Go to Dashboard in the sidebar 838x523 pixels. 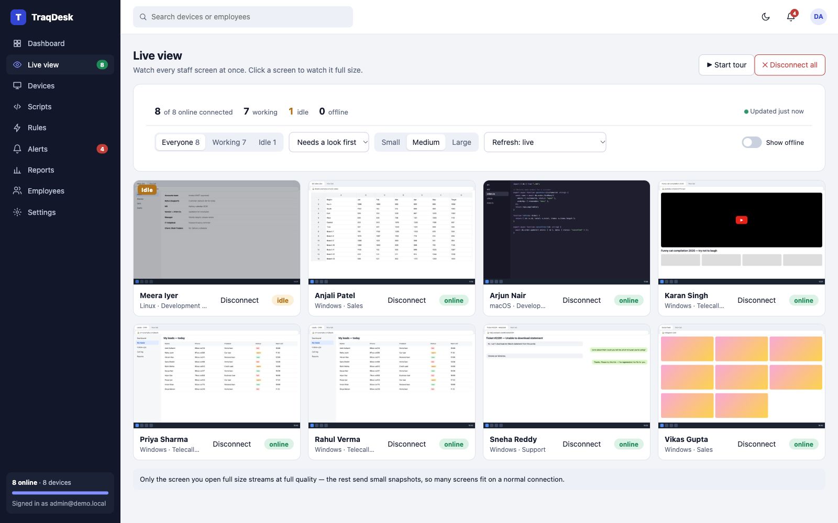click(x=60, y=43)
